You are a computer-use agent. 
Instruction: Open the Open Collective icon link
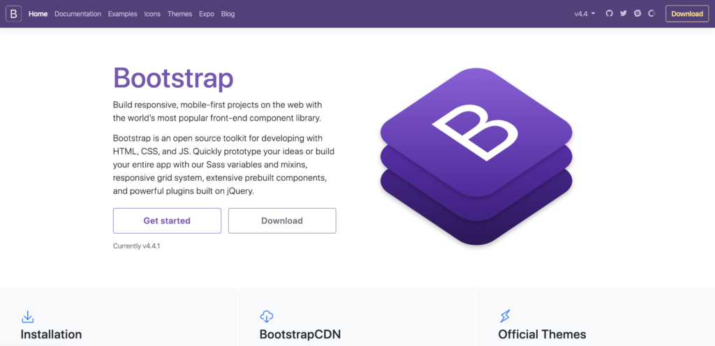(x=651, y=14)
